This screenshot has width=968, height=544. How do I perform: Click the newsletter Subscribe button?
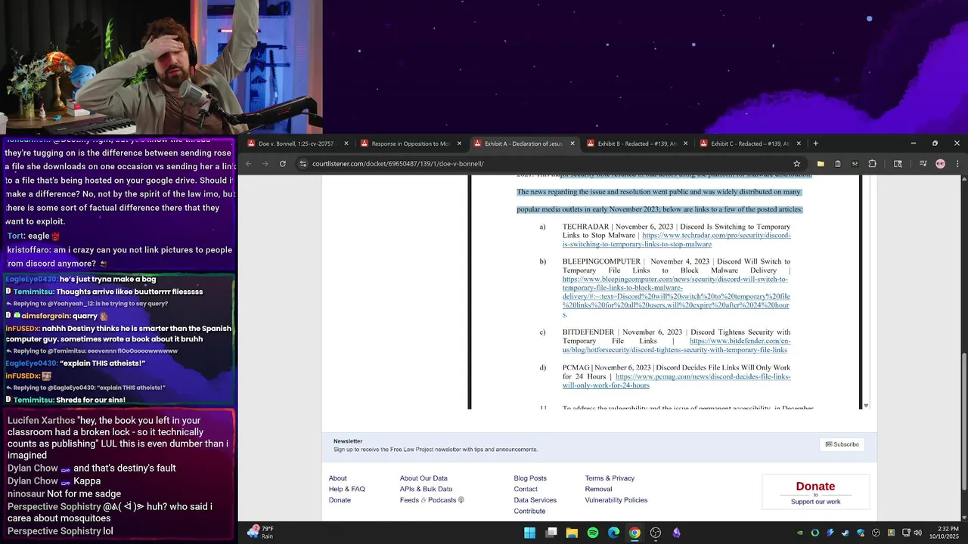[x=842, y=444]
